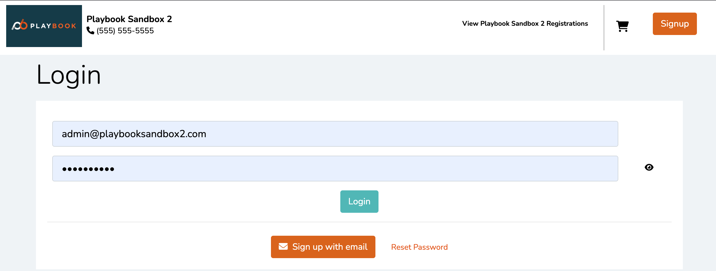This screenshot has width=716, height=271.
Task: Click the vertical separator beside cart icon
Action: [604, 28]
